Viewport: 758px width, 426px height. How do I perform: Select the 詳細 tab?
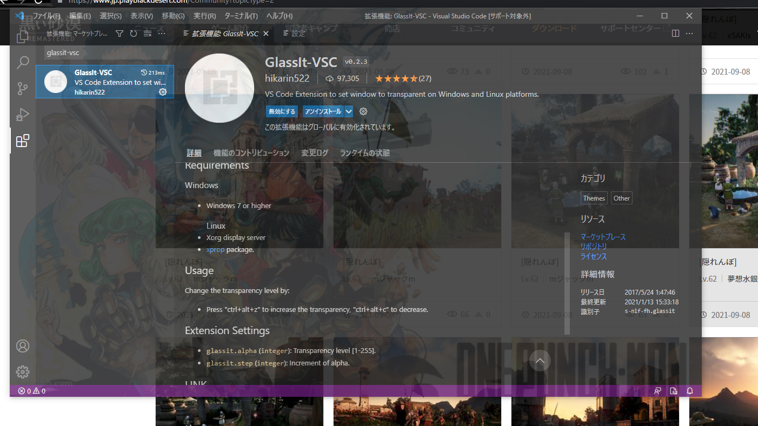(x=194, y=153)
